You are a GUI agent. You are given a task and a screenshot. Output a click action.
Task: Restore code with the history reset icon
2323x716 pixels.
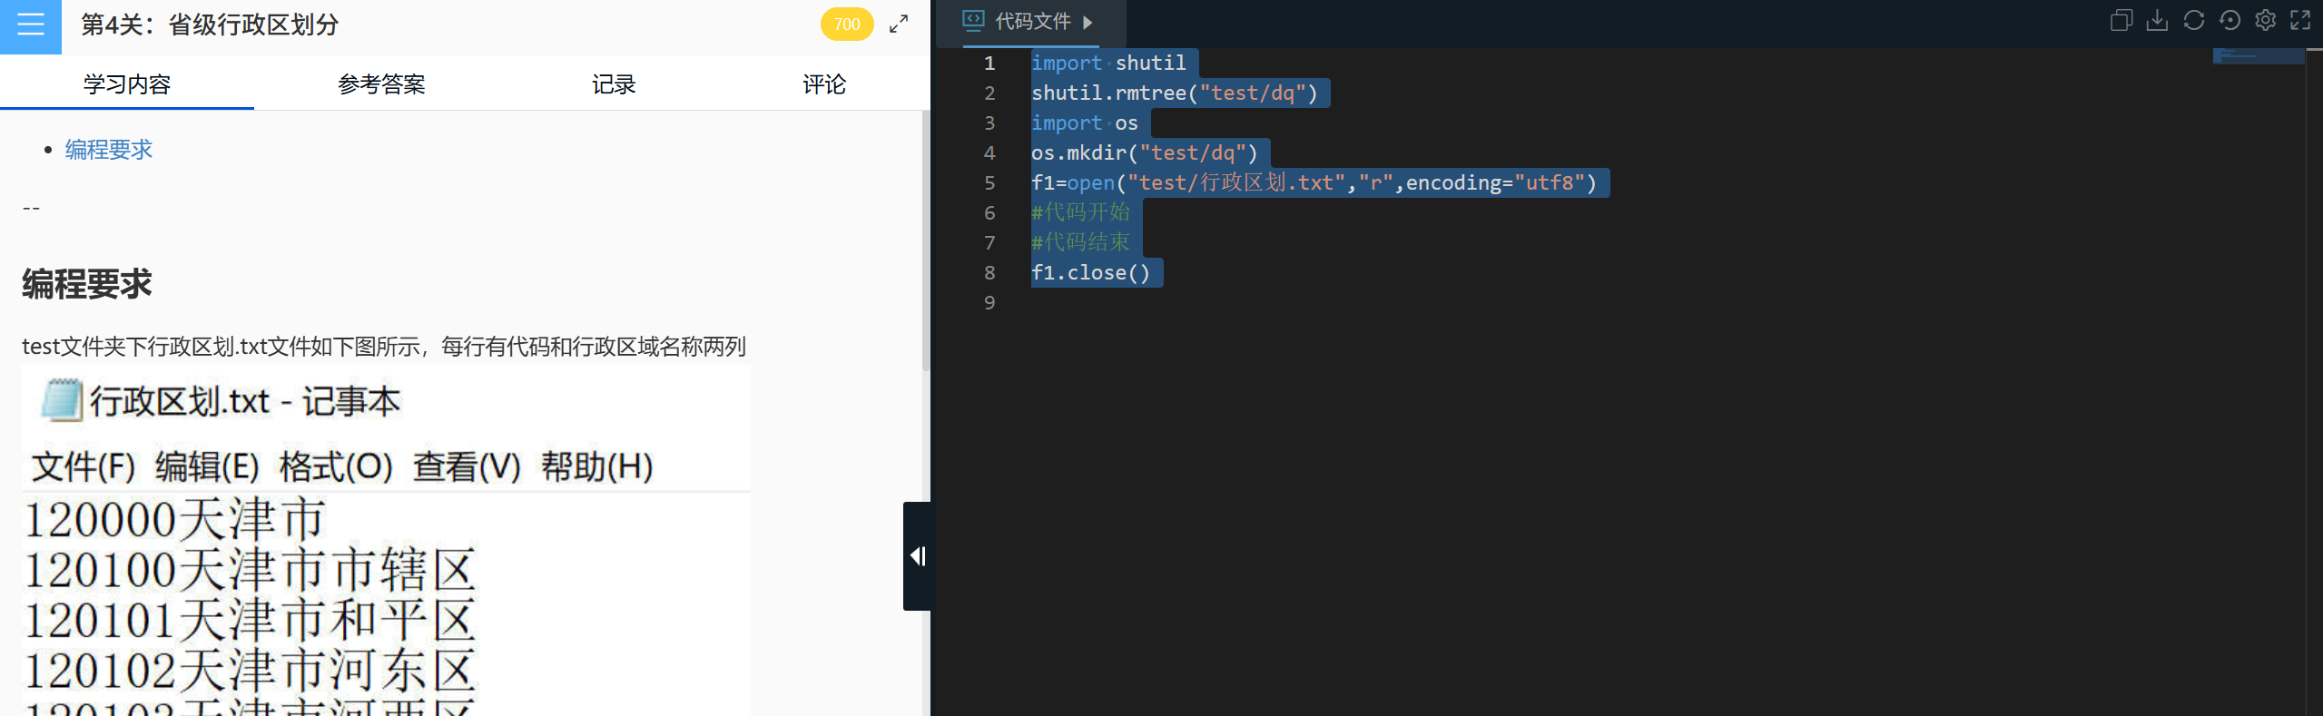click(2229, 21)
